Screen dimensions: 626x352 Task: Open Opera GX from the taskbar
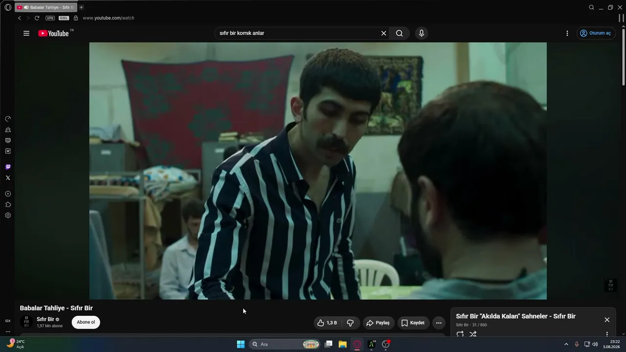357,344
